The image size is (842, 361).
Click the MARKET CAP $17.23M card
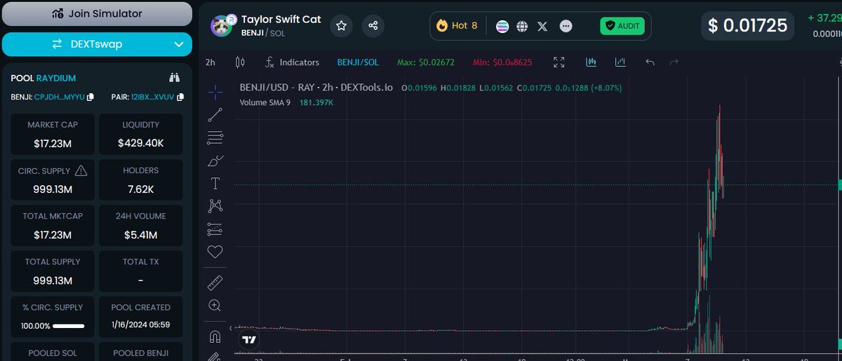click(x=53, y=134)
